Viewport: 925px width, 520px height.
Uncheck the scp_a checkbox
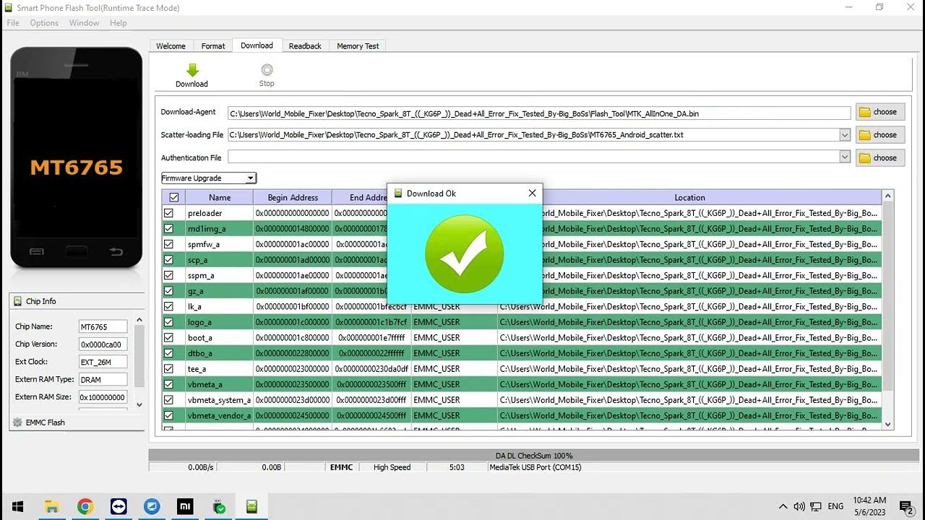[168, 259]
